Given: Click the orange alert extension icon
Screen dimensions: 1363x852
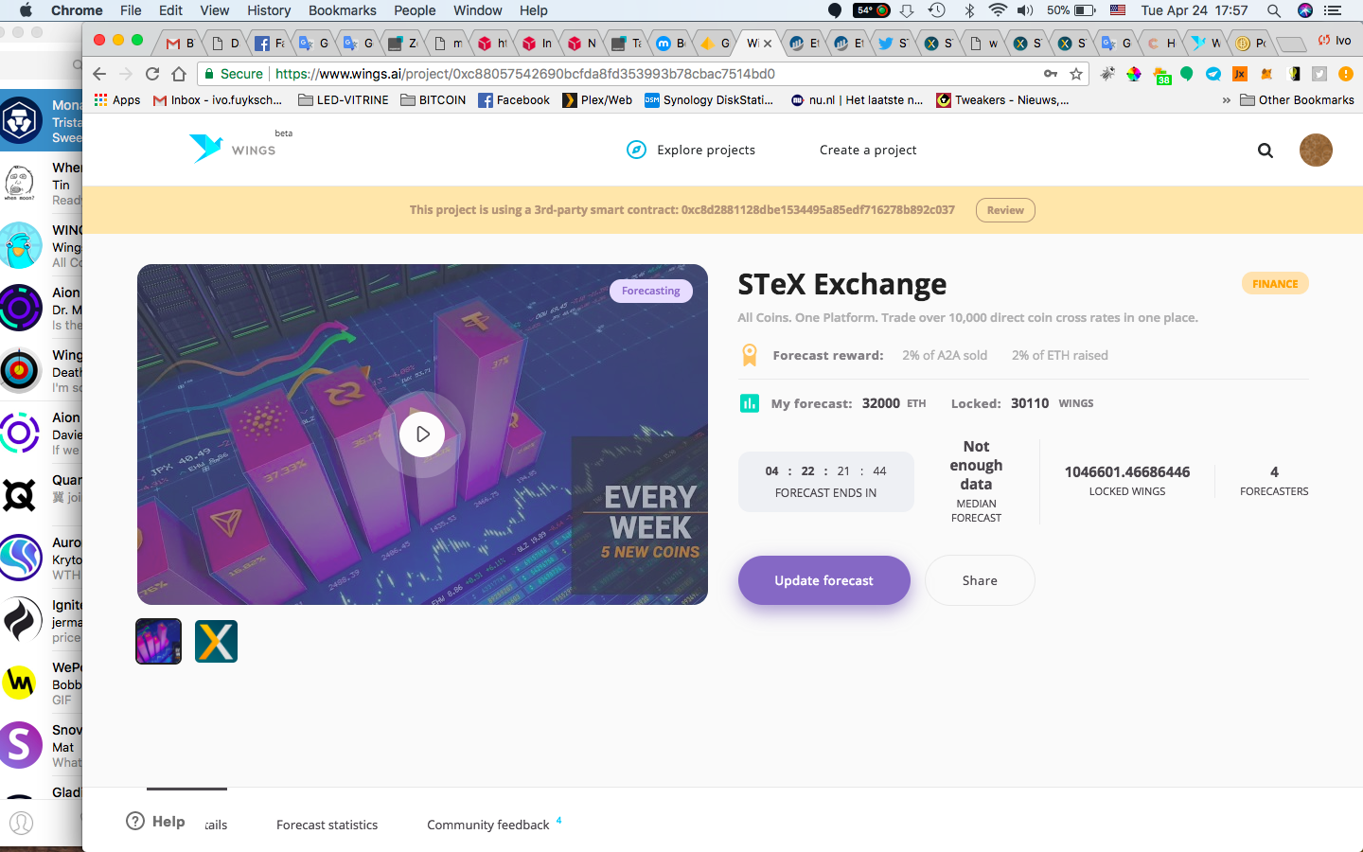Looking at the screenshot, I should pos(1346,74).
